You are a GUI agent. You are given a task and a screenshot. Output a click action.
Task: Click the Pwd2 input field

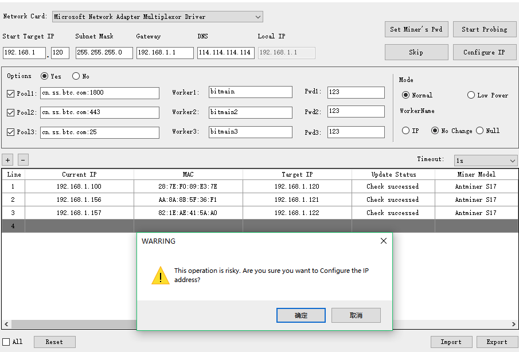(x=356, y=111)
